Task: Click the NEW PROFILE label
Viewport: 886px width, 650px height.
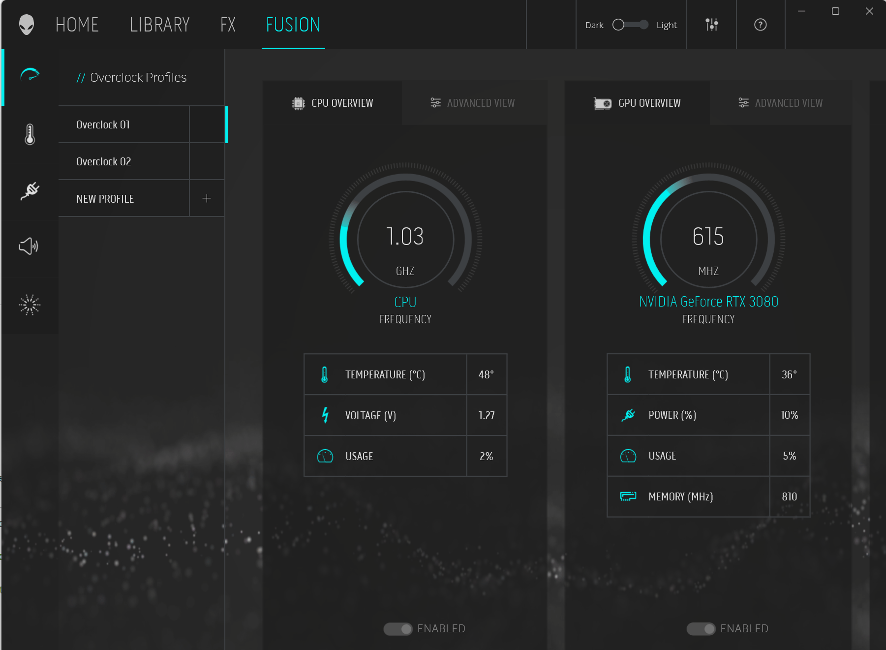Action: coord(105,199)
